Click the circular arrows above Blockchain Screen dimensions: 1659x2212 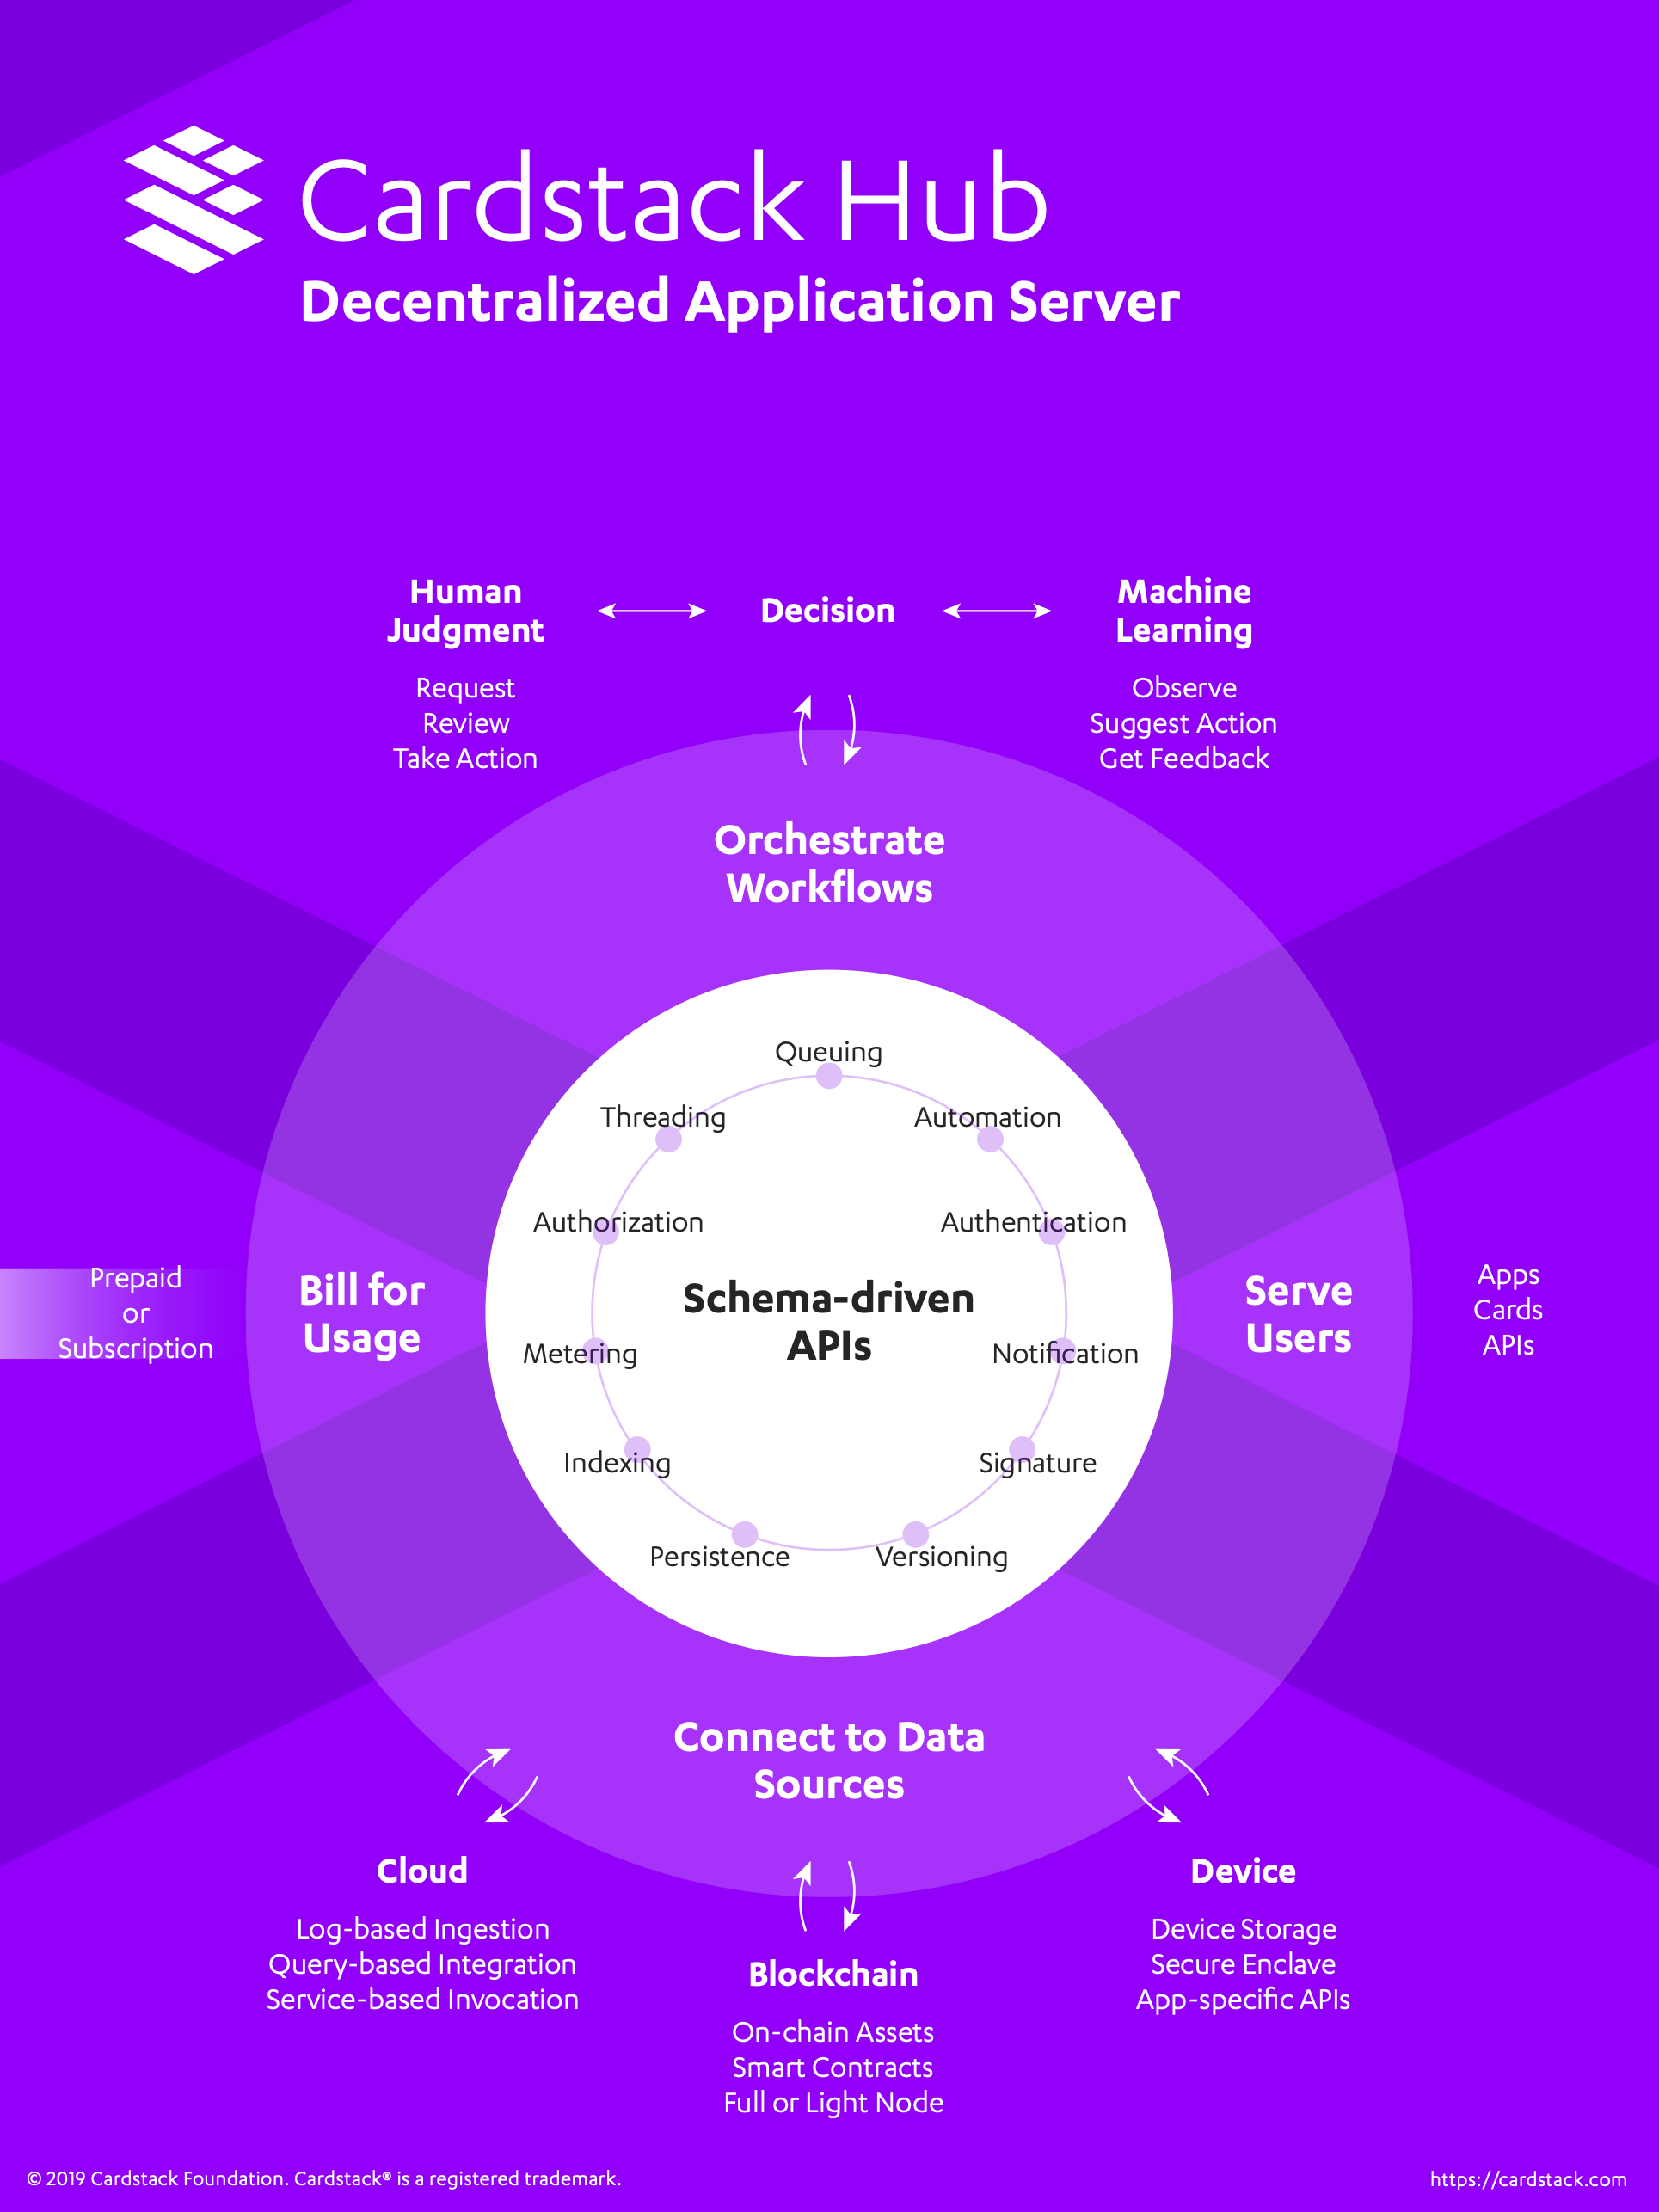click(x=828, y=1895)
